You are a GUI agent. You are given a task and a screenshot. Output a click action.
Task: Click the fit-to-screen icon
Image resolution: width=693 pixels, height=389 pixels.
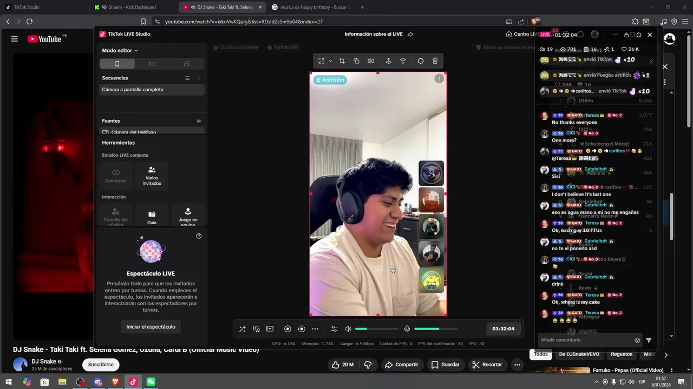[321, 61]
